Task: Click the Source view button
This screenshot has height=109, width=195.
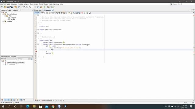Action: coord(37,13)
